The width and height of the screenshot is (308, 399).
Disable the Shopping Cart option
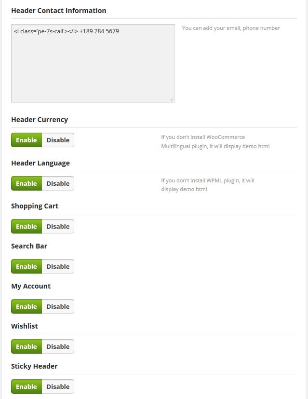pyautogui.click(x=58, y=226)
